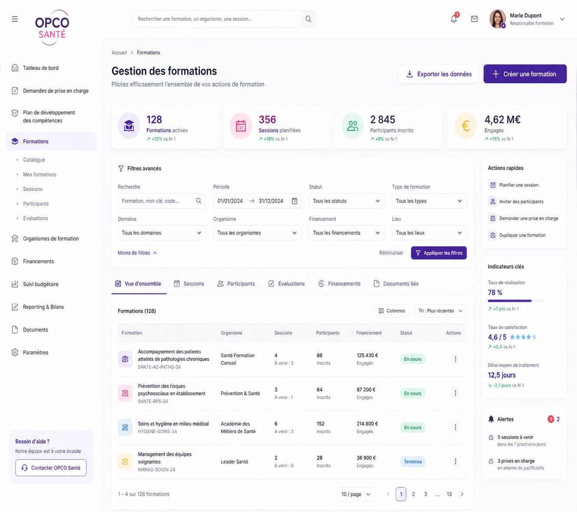Click Marie Dupont's profile avatar
The image size is (577, 512).
tap(498, 19)
